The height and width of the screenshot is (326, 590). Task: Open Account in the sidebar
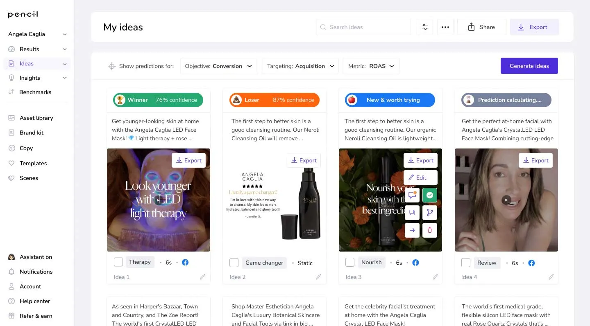click(x=30, y=286)
